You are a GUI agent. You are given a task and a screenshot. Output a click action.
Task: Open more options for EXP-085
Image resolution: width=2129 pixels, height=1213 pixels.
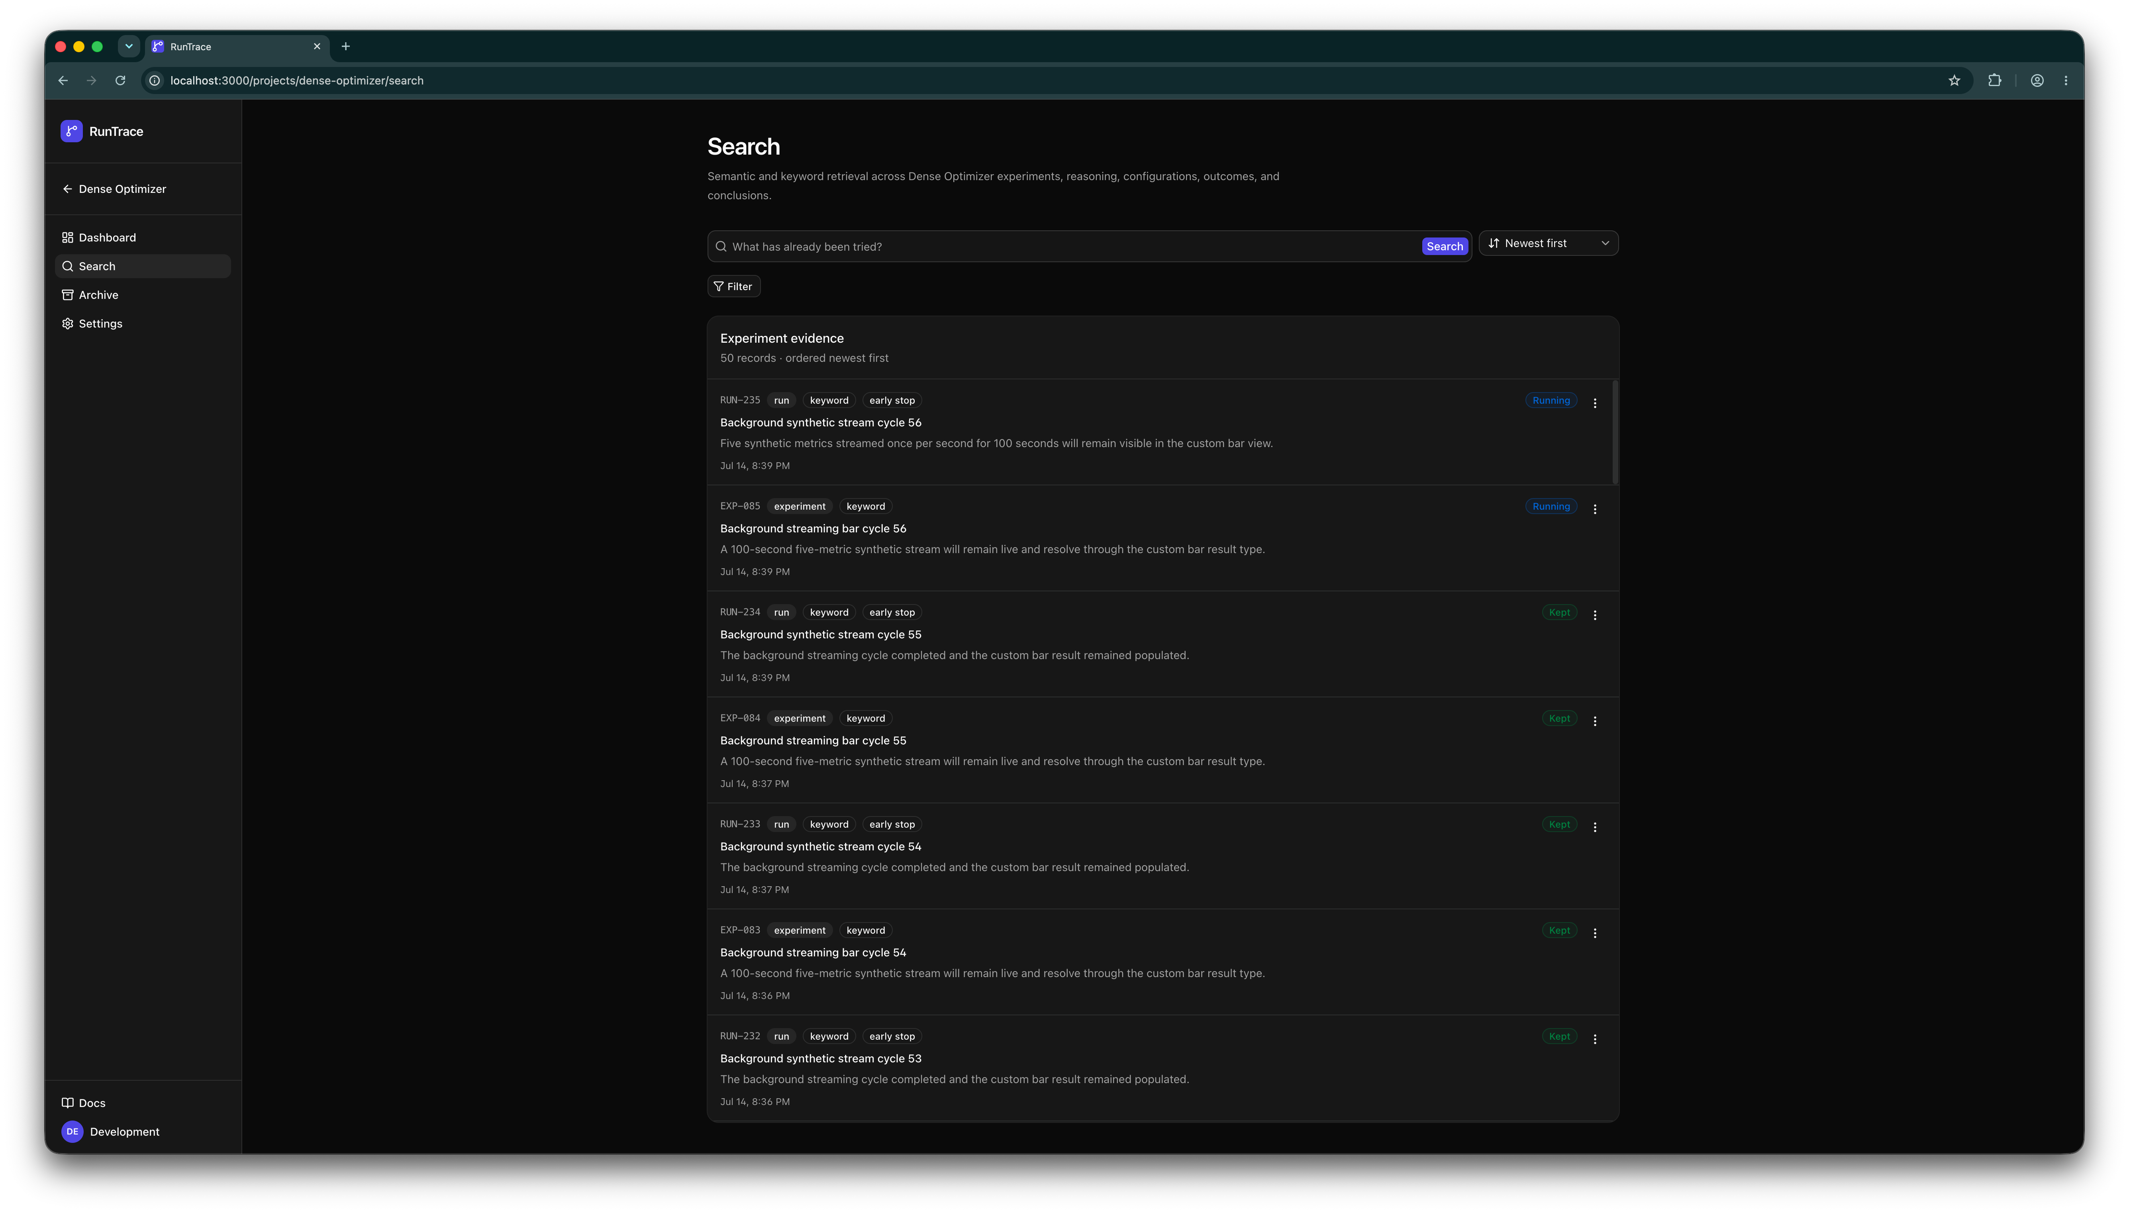pos(1594,509)
